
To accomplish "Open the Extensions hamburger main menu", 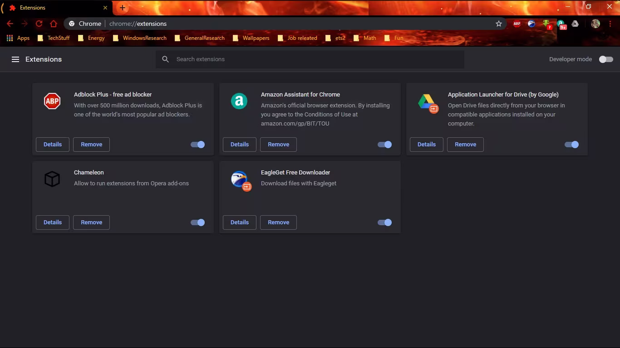I will tap(15, 59).
